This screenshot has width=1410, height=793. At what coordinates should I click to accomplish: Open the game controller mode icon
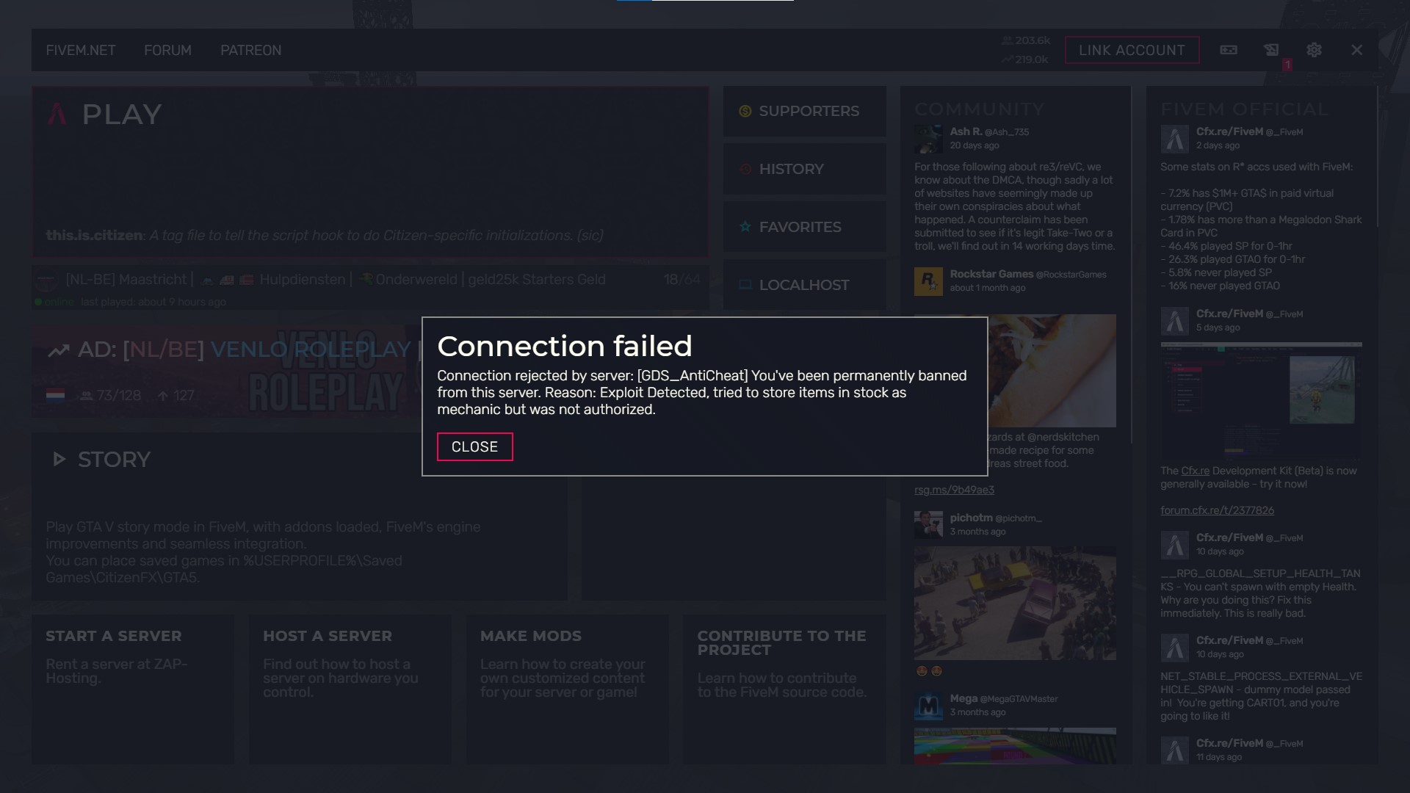pos(1229,50)
